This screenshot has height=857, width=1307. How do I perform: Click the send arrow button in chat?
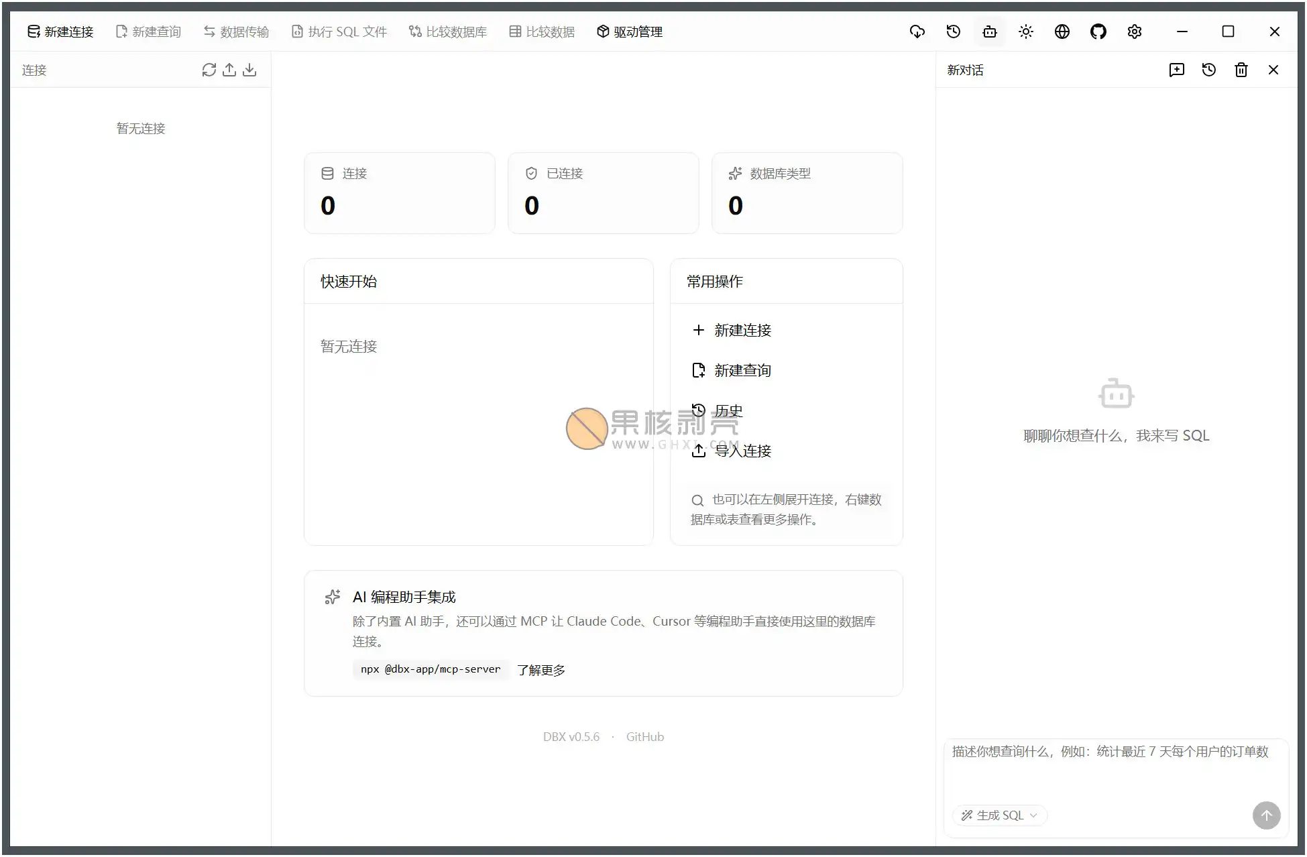pos(1267,815)
